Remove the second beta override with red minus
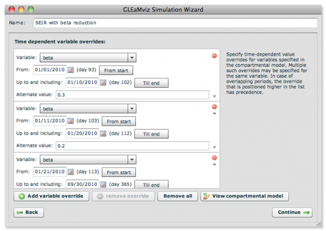Image resolution: width=326 pixels, height=231 pixels. click(x=214, y=107)
